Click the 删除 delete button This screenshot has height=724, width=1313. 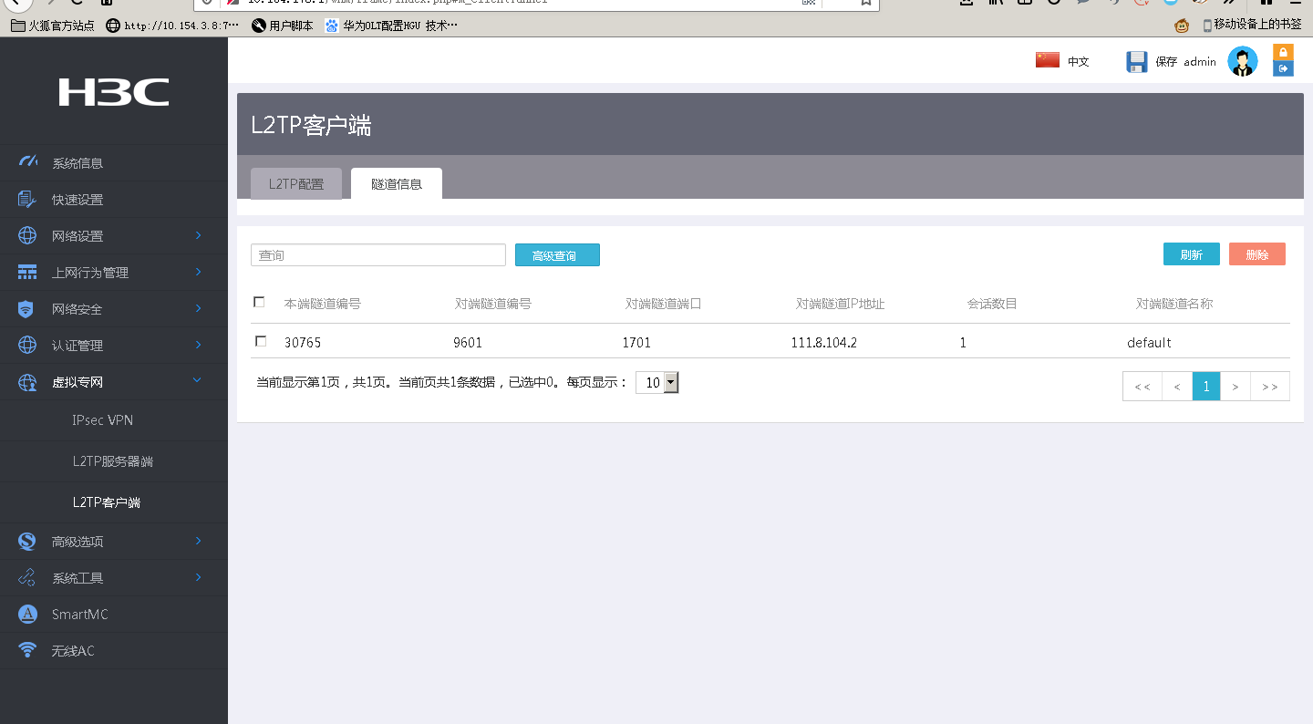[x=1257, y=254]
